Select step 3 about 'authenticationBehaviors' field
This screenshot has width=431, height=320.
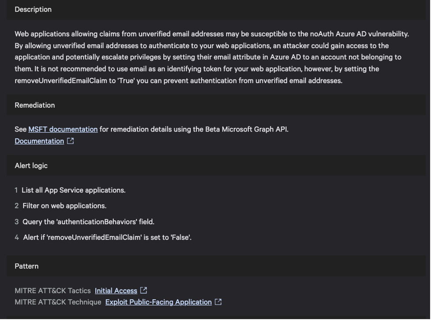(88, 222)
